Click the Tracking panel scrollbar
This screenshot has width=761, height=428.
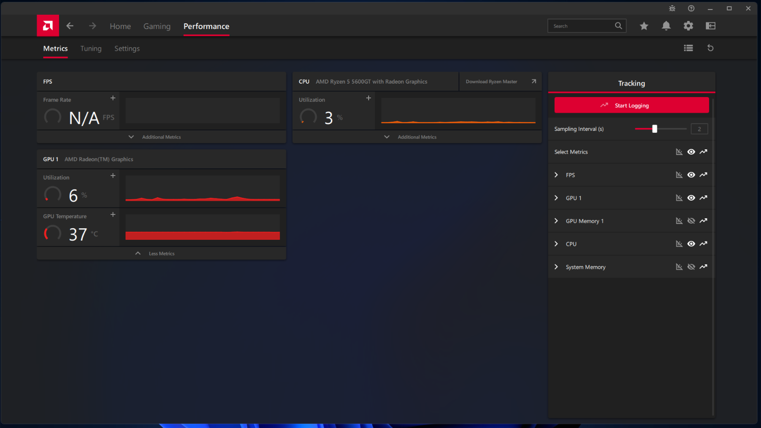click(x=712, y=257)
